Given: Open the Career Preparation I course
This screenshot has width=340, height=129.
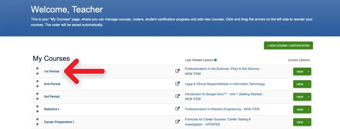Looking at the screenshot, I should (59, 122).
